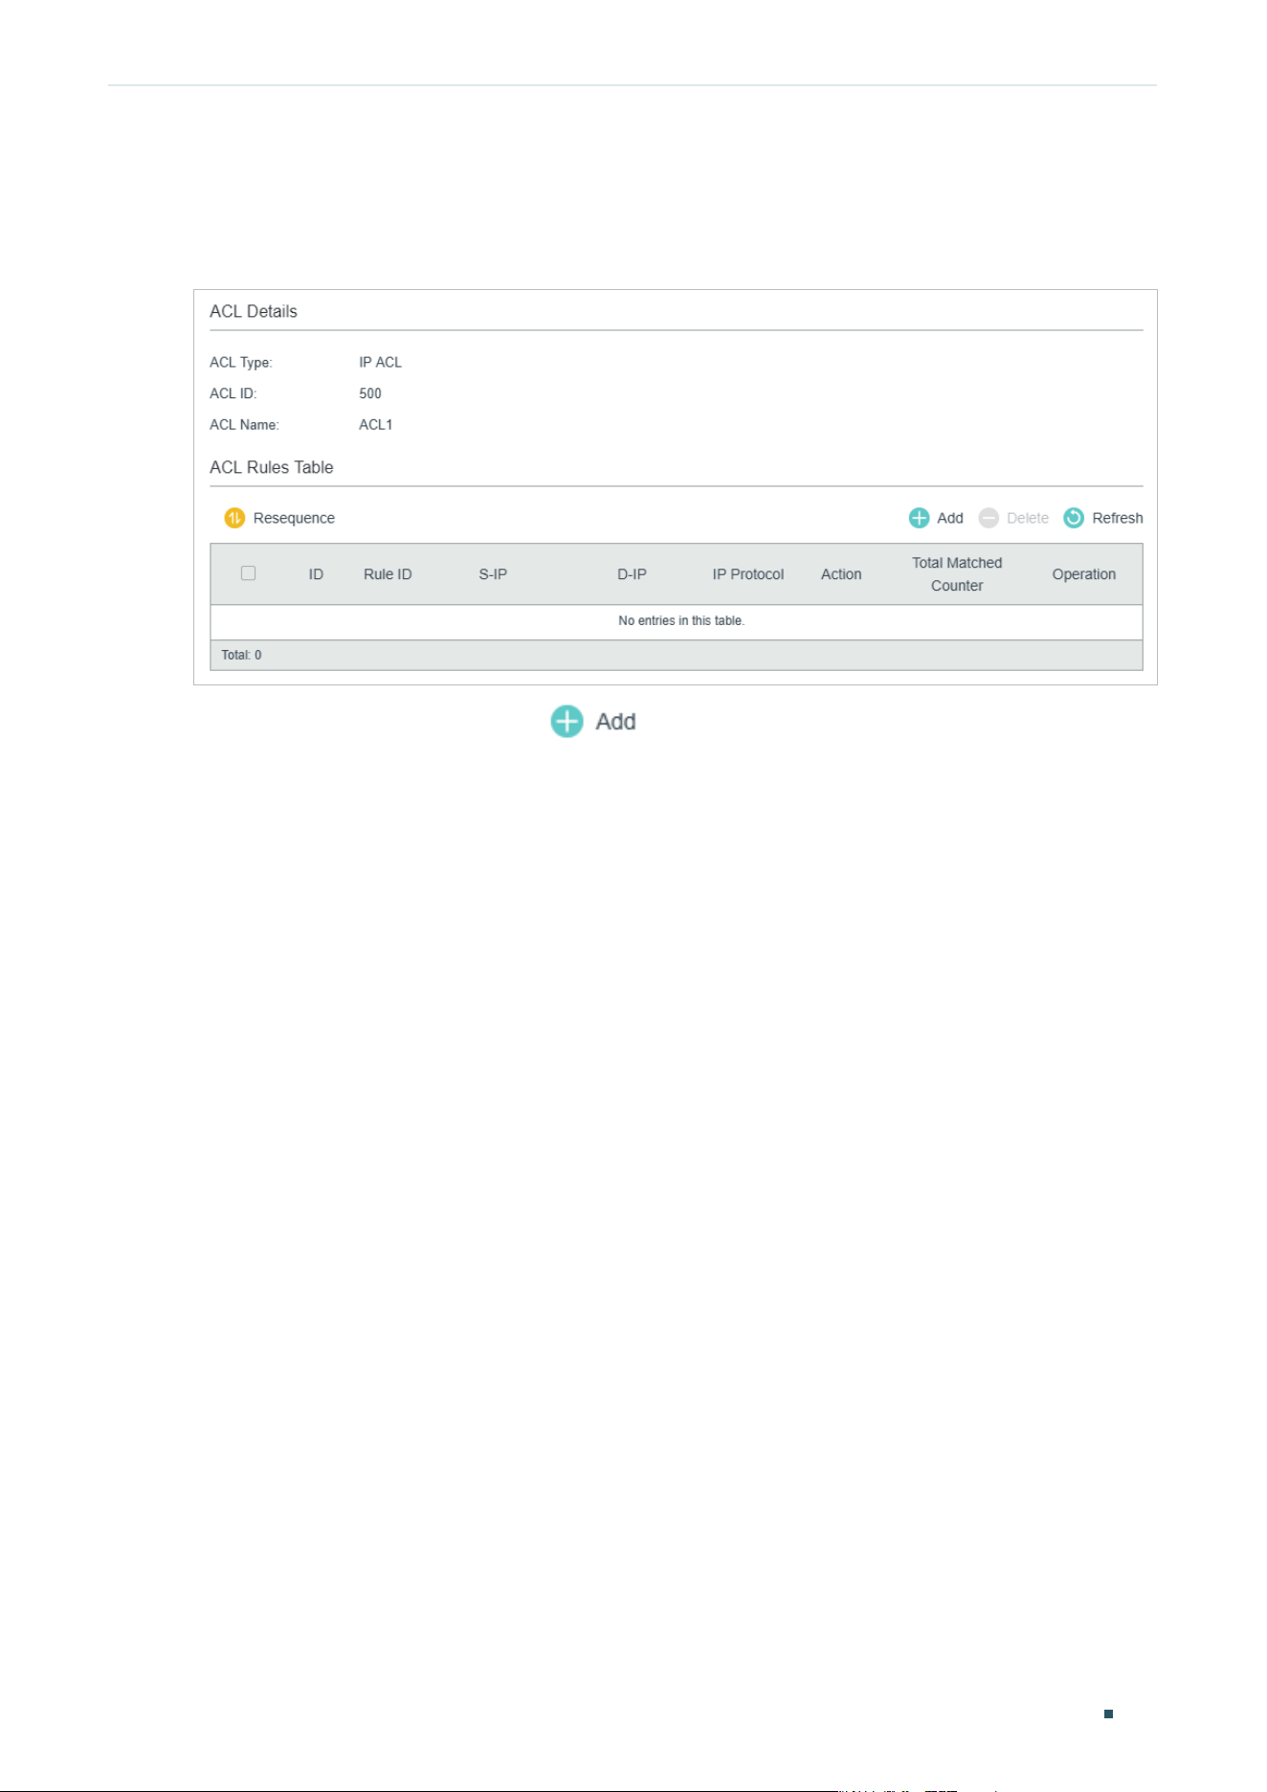Viewport: 1267px width, 1792px height.
Task: Click the Rule ID column header
Action: 388,574
